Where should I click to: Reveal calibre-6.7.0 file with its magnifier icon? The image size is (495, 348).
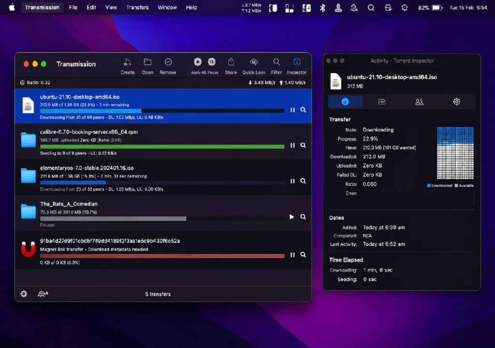[x=303, y=145]
